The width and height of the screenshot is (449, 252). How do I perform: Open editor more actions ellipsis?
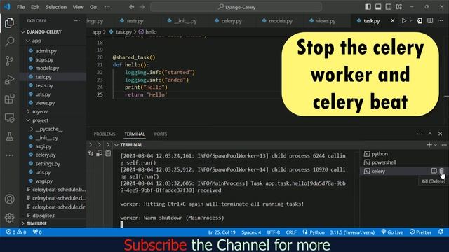click(x=441, y=21)
